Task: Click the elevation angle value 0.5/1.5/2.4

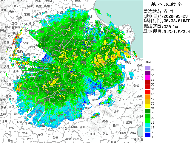Action: pyautogui.click(x=176, y=31)
